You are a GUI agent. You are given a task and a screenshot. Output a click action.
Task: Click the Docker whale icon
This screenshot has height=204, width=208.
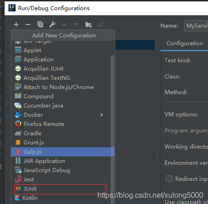[18, 115]
